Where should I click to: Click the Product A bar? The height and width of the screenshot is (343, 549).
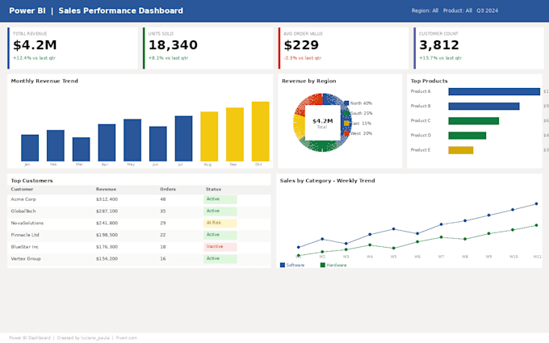[494, 92]
